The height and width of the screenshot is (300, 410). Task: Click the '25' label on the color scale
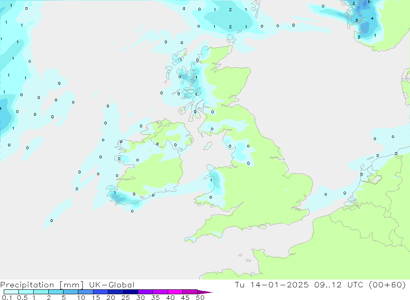[x=125, y=298]
